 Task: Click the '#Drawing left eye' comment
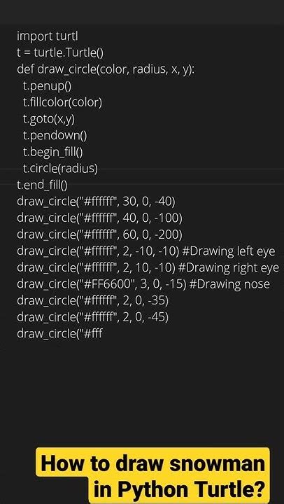229,251
